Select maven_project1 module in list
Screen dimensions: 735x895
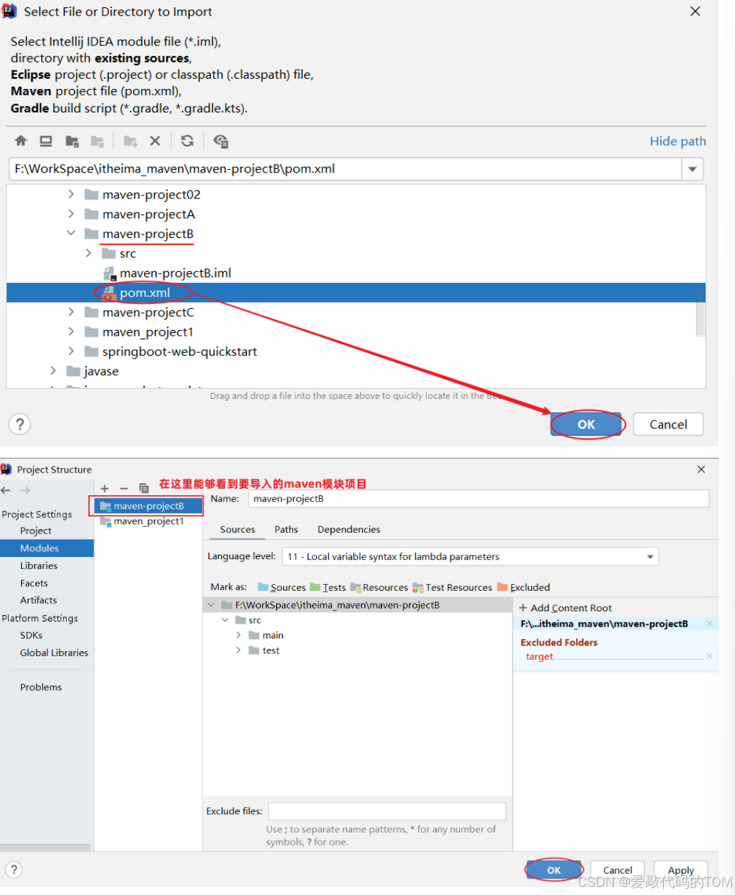point(148,521)
